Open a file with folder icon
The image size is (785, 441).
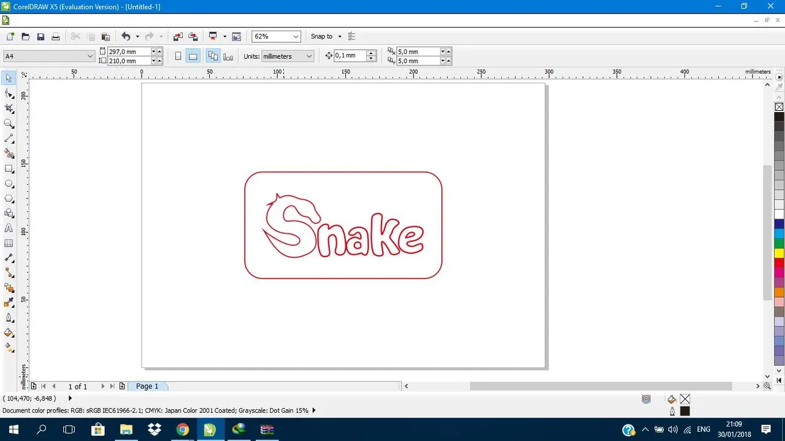pyautogui.click(x=26, y=37)
